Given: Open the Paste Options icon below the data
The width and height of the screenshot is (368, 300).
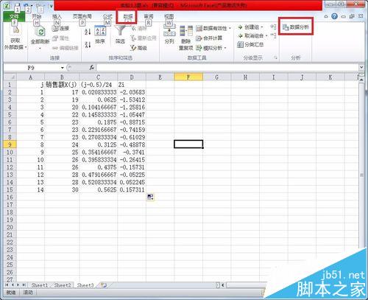Looking at the screenshot, I should click(x=150, y=197).
